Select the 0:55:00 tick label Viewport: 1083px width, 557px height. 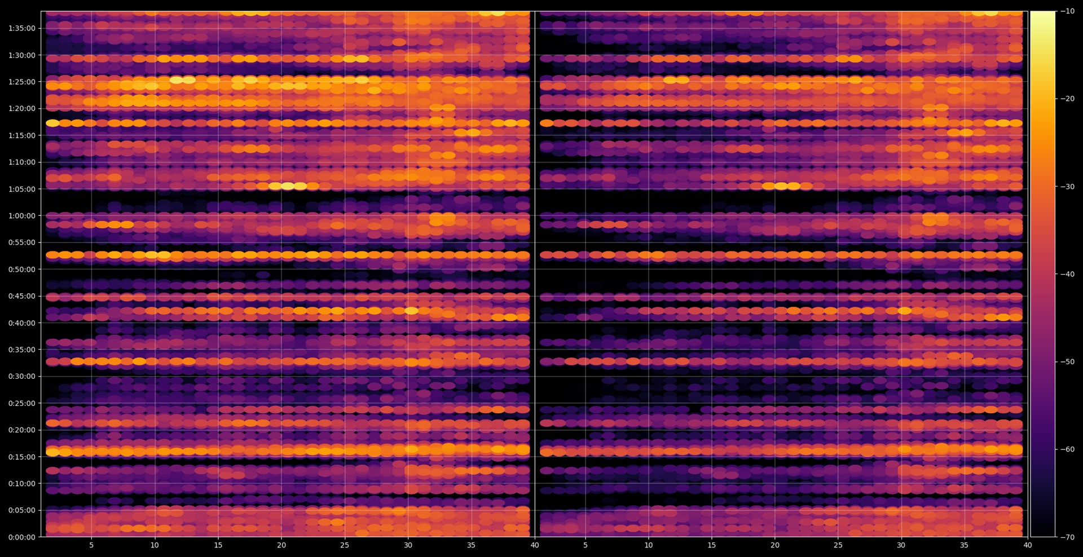click(x=22, y=242)
